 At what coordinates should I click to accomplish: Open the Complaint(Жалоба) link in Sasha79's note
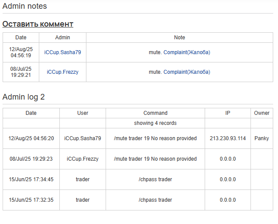[187, 52]
